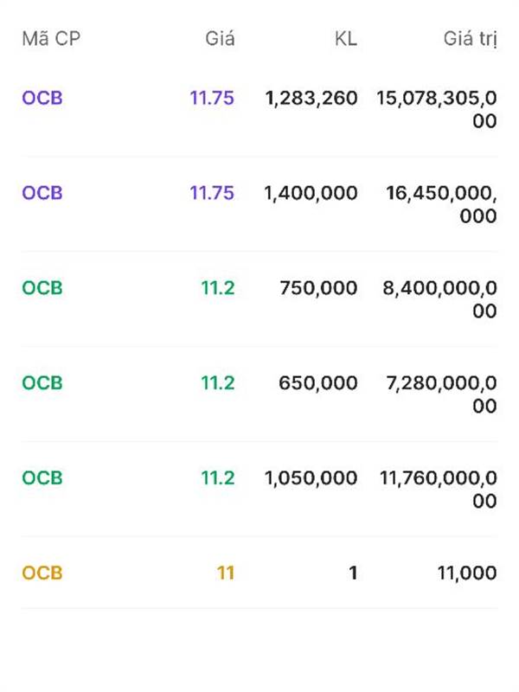Click the value 11,000 in the last row
Screen dimensions: 519x692
click(x=465, y=573)
